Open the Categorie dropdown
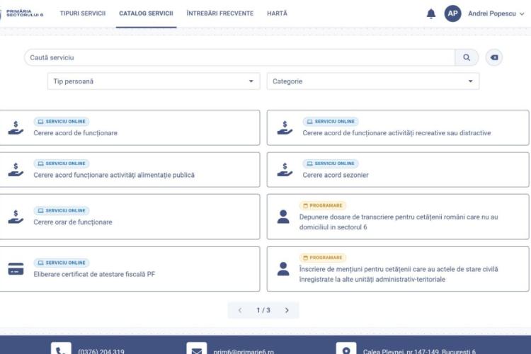Image resolution: width=531 pixels, height=354 pixels. [373, 81]
